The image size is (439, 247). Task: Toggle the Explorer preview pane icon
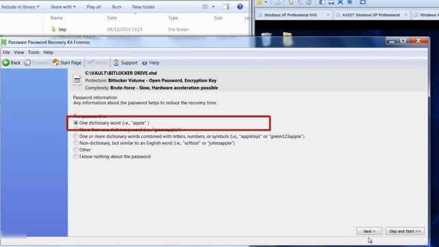[226, 7]
